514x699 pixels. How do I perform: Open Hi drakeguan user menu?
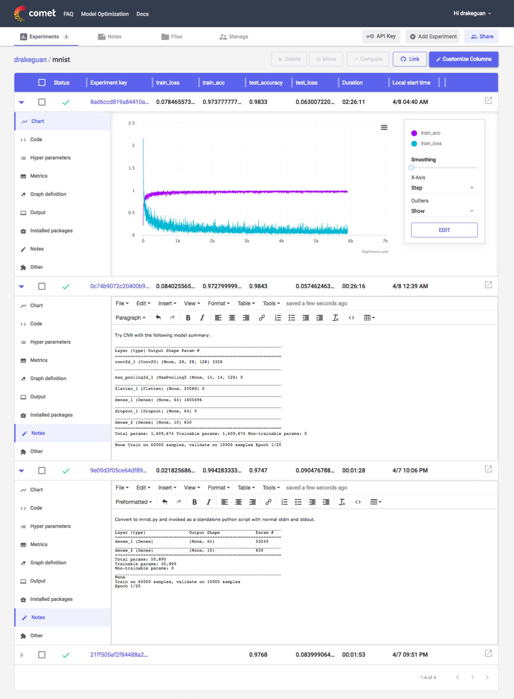click(x=472, y=13)
